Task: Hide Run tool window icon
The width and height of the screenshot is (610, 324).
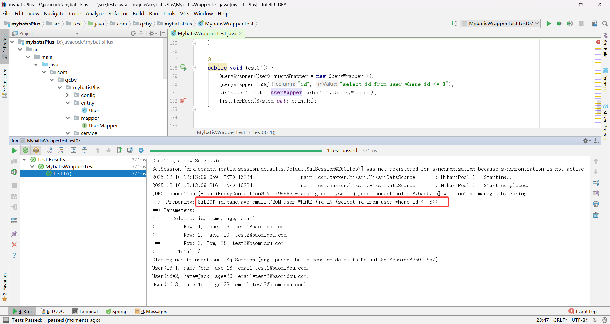Action: [x=596, y=141]
